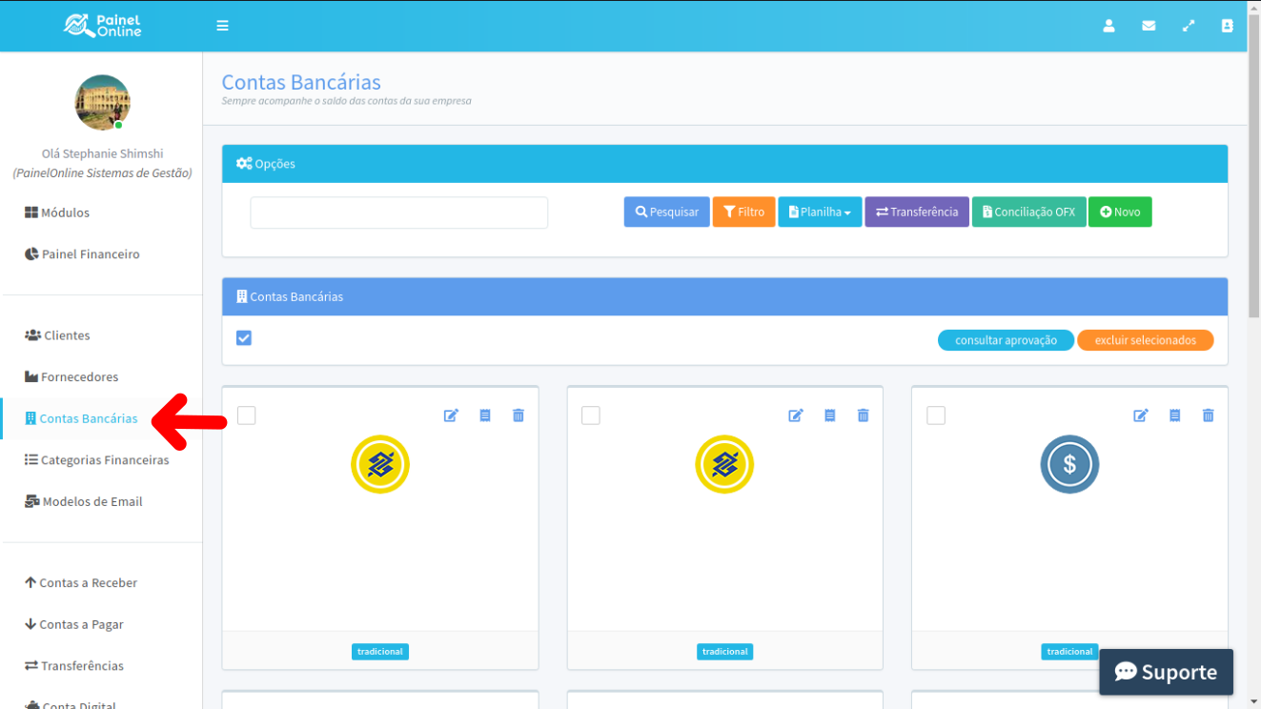Image resolution: width=1261 pixels, height=709 pixels.
Task: Go to Painel Financeiro
Action: (82, 254)
